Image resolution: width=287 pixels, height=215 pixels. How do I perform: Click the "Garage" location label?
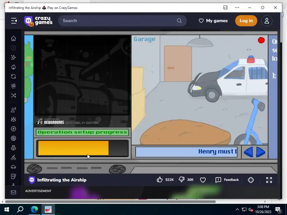144,39
